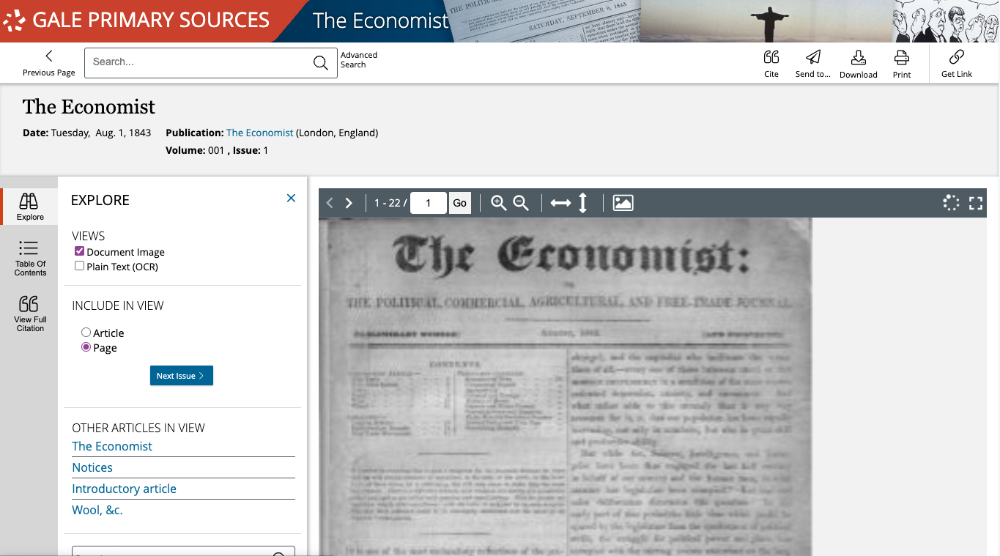Enable Plain Text (OCR) view
The width and height of the screenshot is (1000, 556).
(80, 266)
